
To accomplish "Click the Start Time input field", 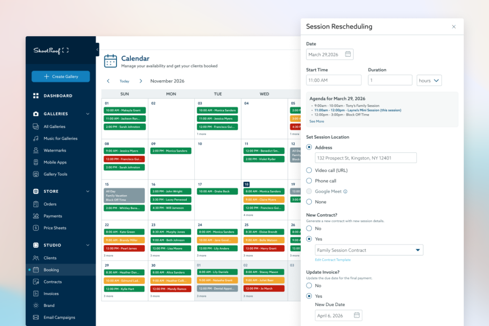I will 333,80.
